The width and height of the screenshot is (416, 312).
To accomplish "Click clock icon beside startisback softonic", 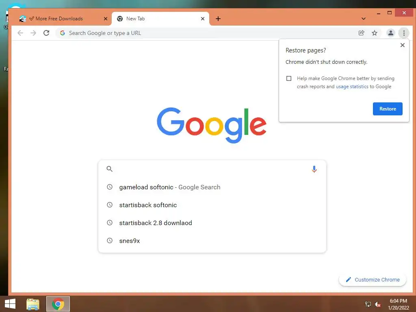I will [x=110, y=205].
